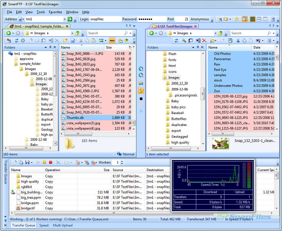
Task: Select Underwater Photos folder in local list
Action: tap(241, 86)
